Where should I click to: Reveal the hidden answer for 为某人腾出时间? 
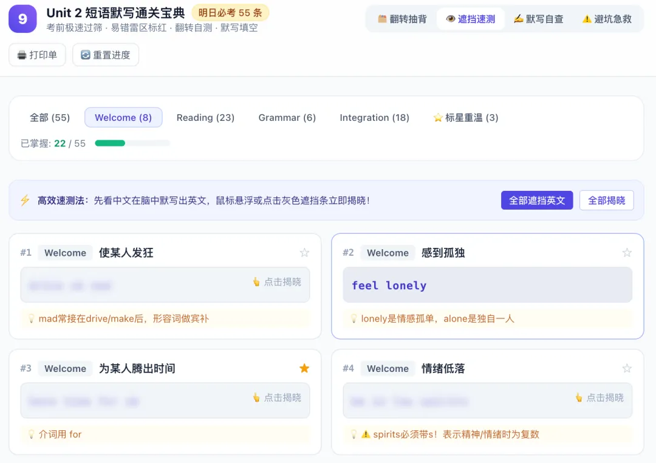point(165,400)
